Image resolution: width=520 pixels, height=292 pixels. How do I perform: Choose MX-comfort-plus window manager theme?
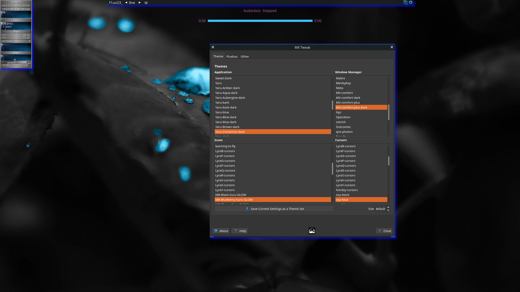(361, 103)
